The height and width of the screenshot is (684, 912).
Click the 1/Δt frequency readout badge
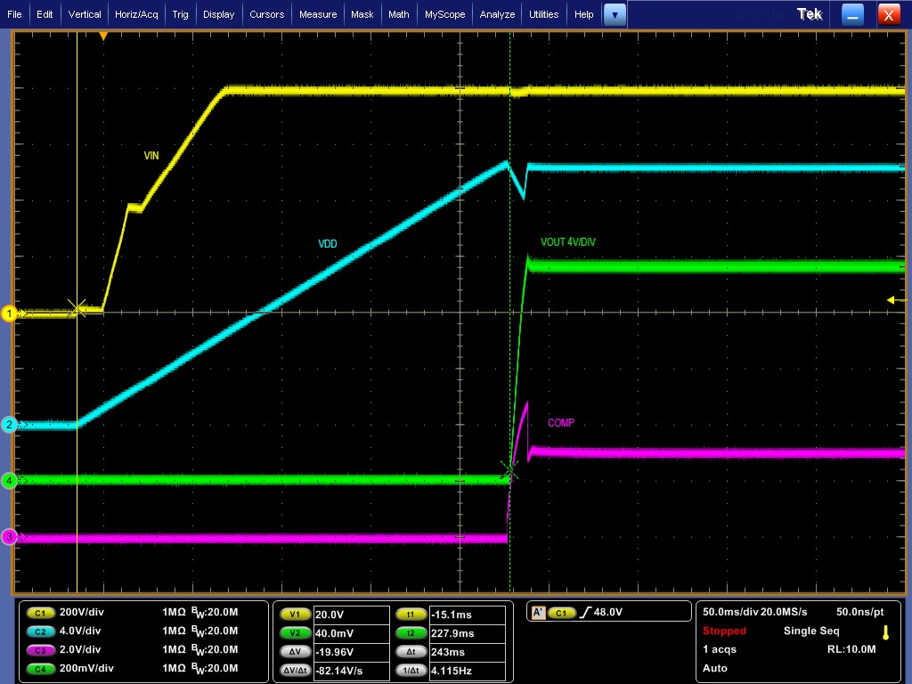(x=411, y=669)
